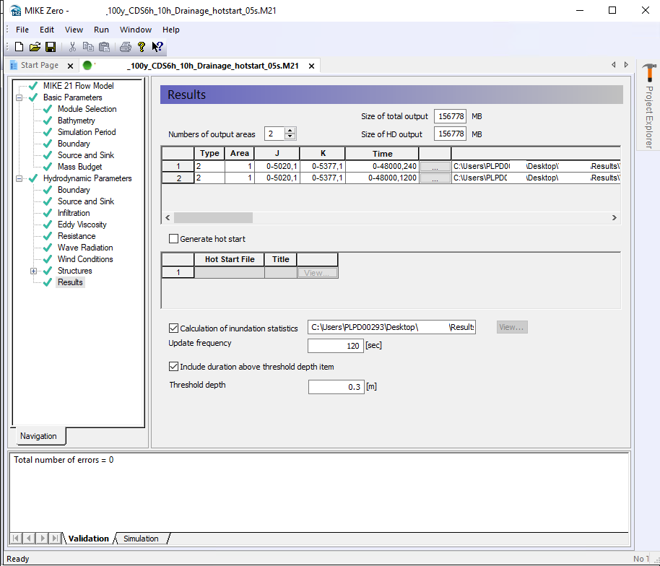Switch to the Simulation tab

click(x=141, y=539)
